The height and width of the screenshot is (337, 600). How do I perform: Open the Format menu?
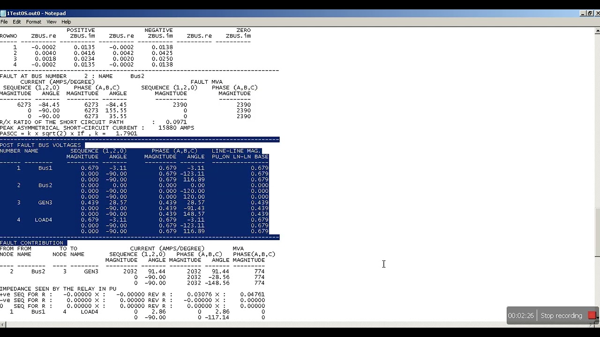34,22
